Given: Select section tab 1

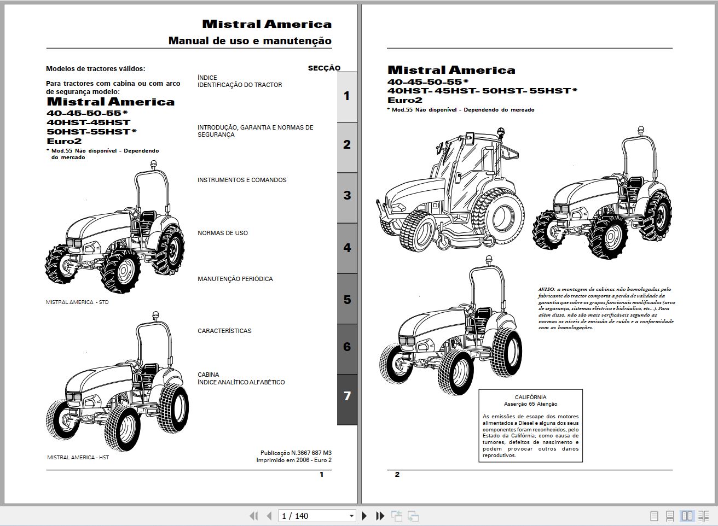Looking at the screenshot, I should [347, 96].
